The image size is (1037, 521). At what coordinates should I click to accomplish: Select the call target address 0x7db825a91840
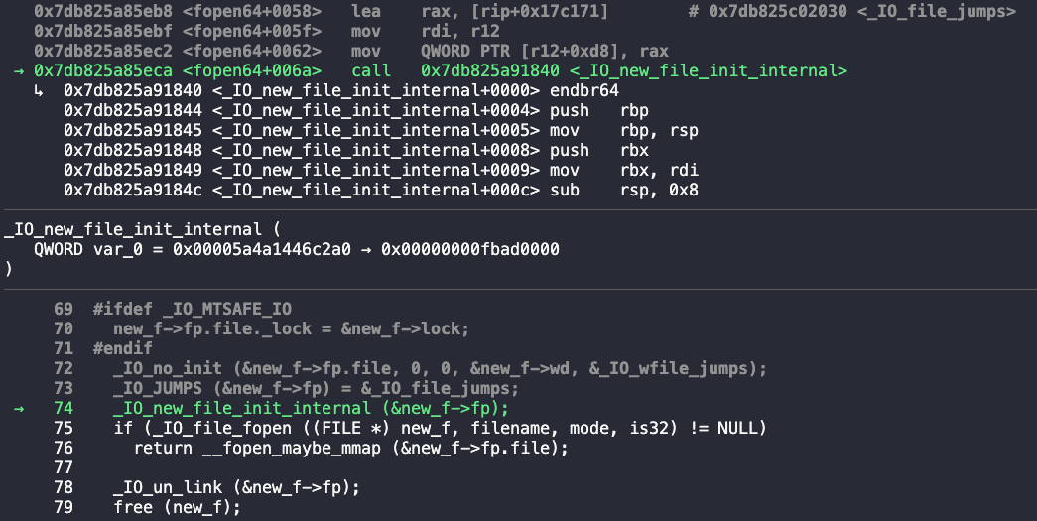[x=490, y=70]
